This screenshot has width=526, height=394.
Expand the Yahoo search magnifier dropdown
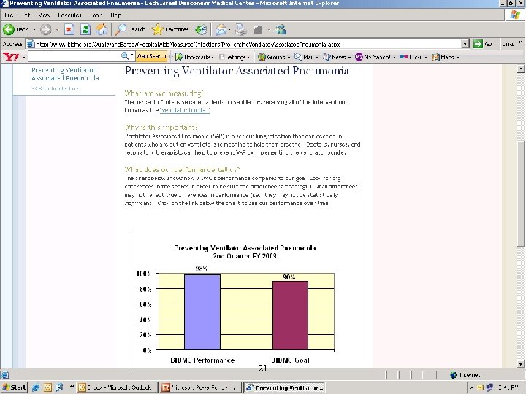point(131,55)
